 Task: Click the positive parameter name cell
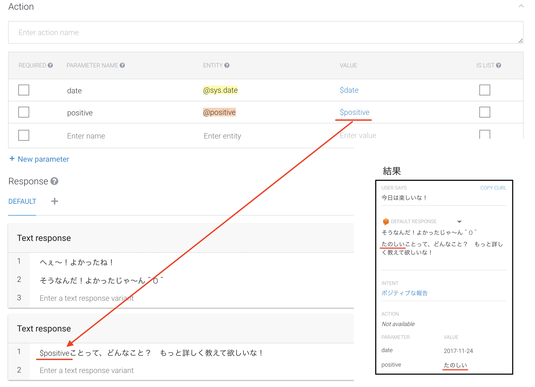(x=80, y=113)
